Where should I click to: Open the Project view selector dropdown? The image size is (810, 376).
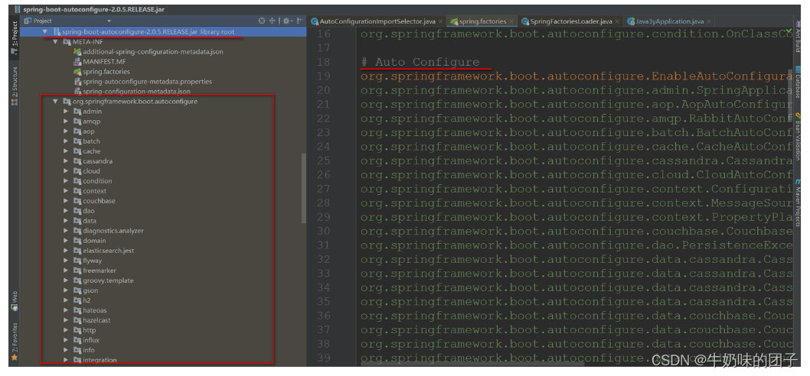pos(109,21)
